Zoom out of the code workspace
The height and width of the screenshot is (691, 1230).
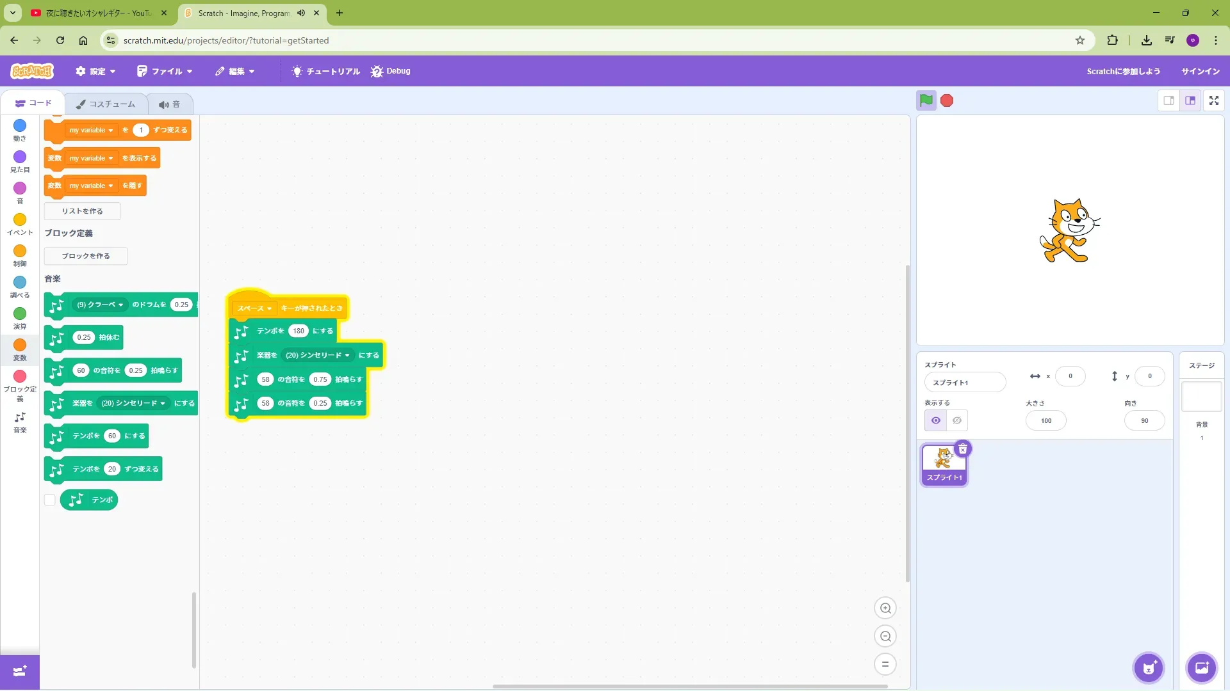point(885,637)
